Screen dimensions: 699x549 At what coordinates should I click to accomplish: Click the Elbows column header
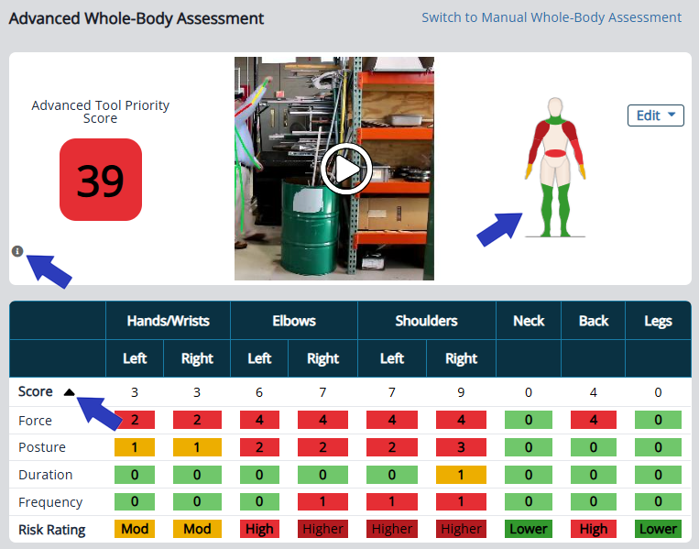pyautogui.click(x=293, y=321)
